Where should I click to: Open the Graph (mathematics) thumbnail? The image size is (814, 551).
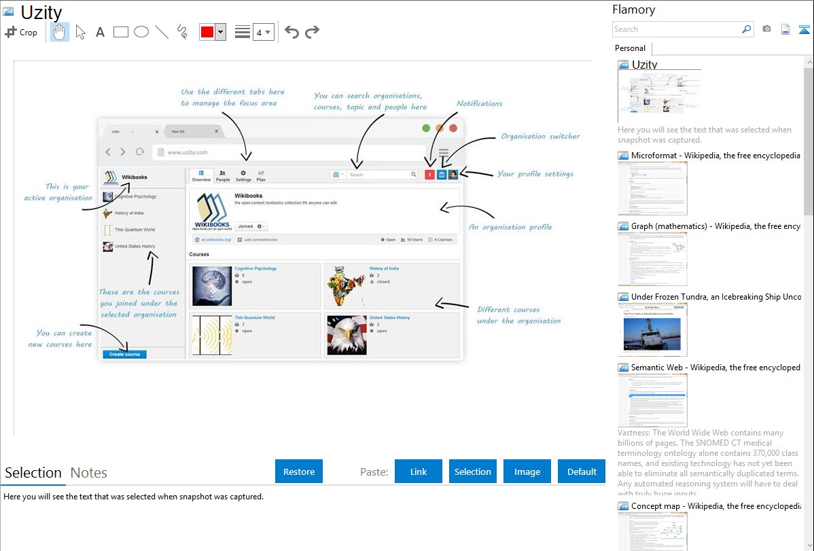click(x=652, y=259)
